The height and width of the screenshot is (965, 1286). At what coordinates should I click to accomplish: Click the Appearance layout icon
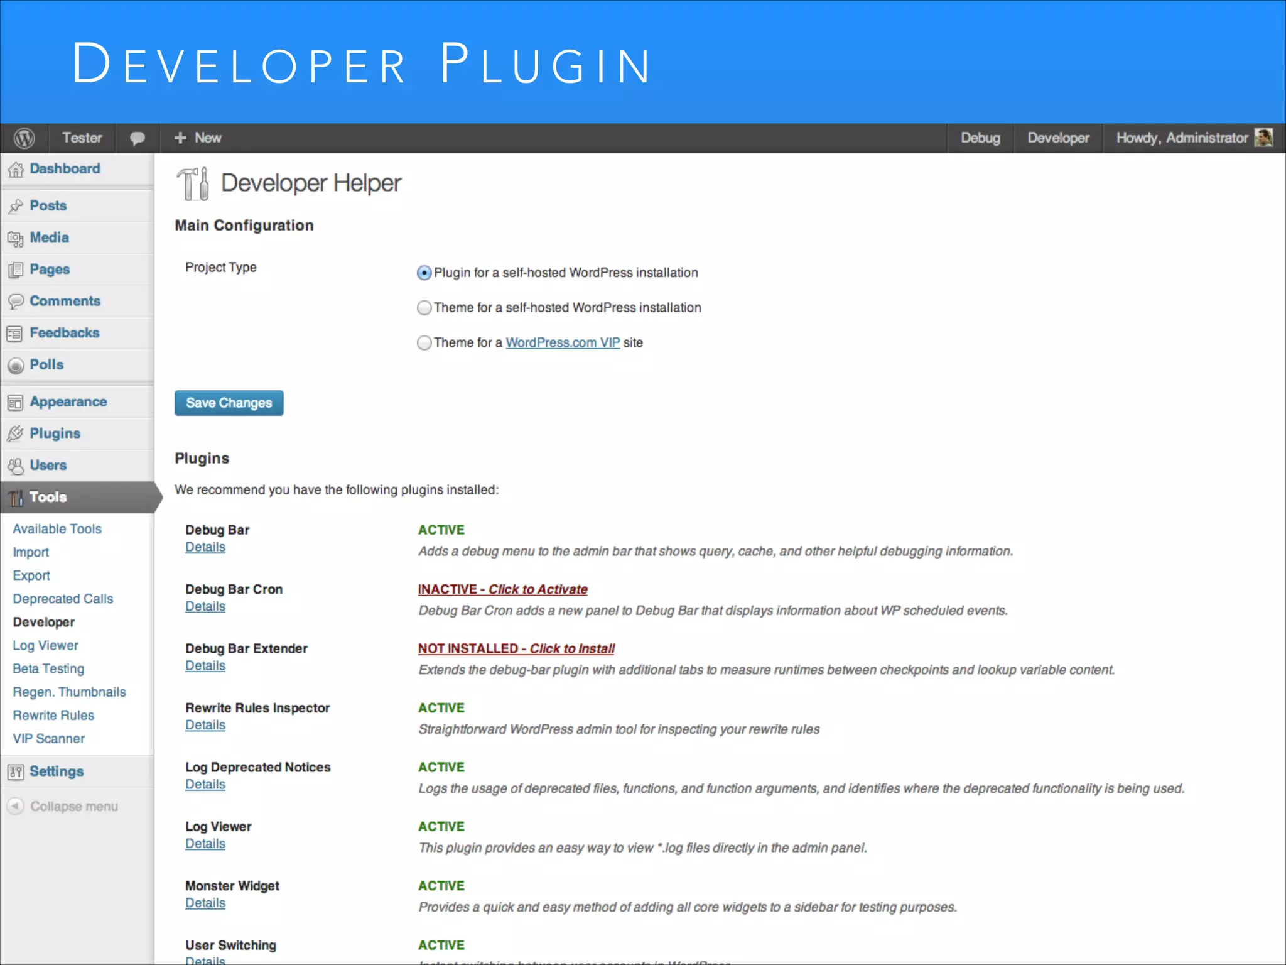coord(16,403)
